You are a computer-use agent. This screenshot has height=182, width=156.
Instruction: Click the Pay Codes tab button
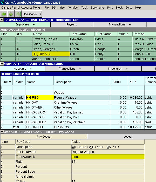click(44, 137)
